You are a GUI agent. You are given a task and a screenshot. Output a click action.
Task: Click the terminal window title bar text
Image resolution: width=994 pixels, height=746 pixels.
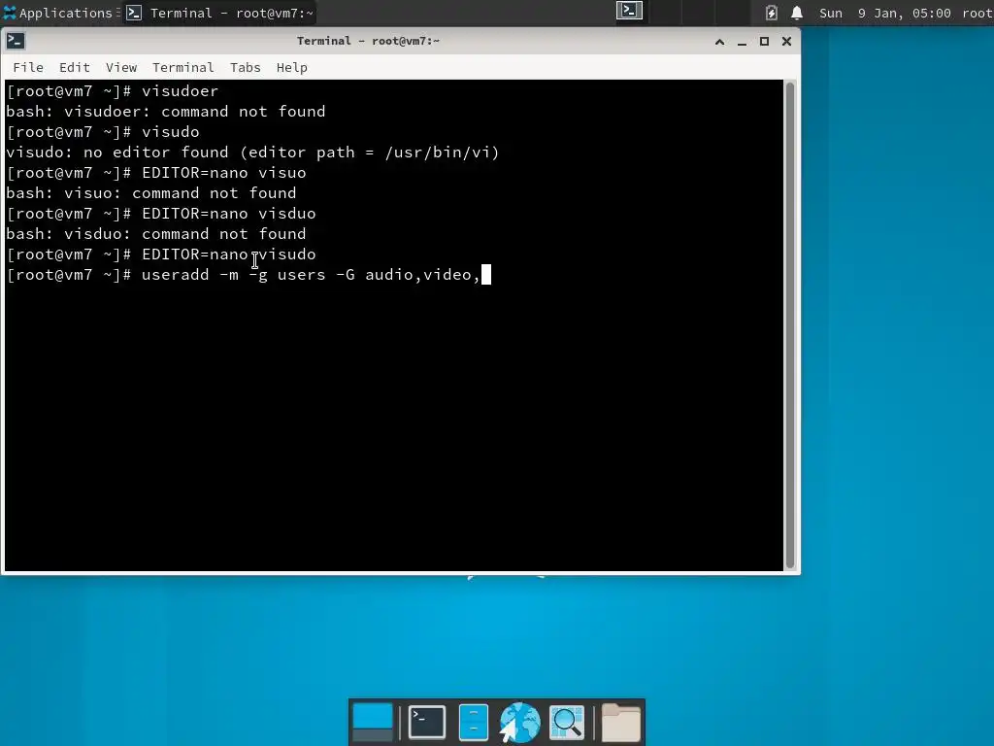click(x=368, y=41)
